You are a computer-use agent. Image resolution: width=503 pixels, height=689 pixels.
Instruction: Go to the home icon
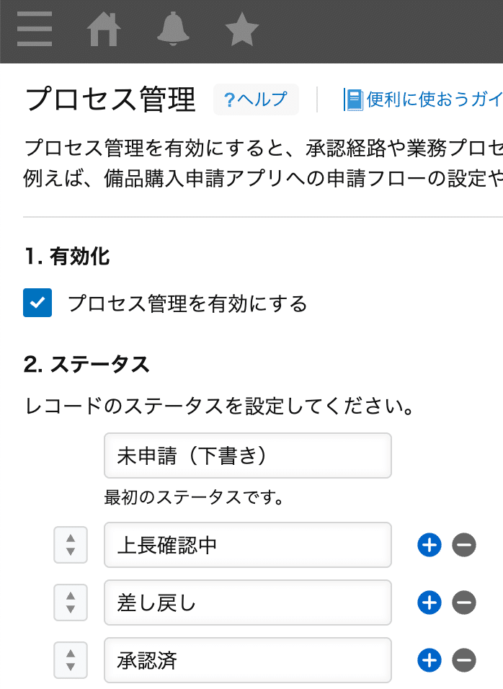(x=103, y=29)
